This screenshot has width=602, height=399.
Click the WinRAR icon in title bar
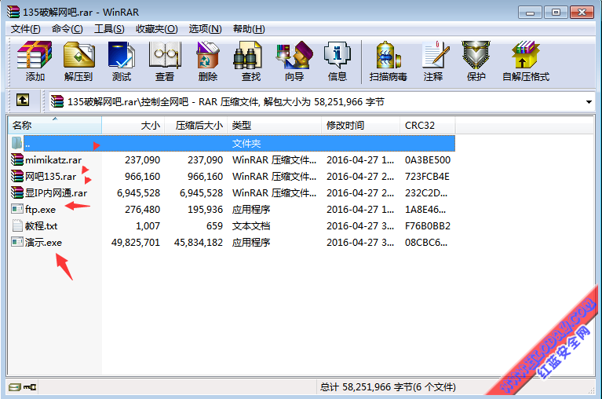[x=13, y=12]
